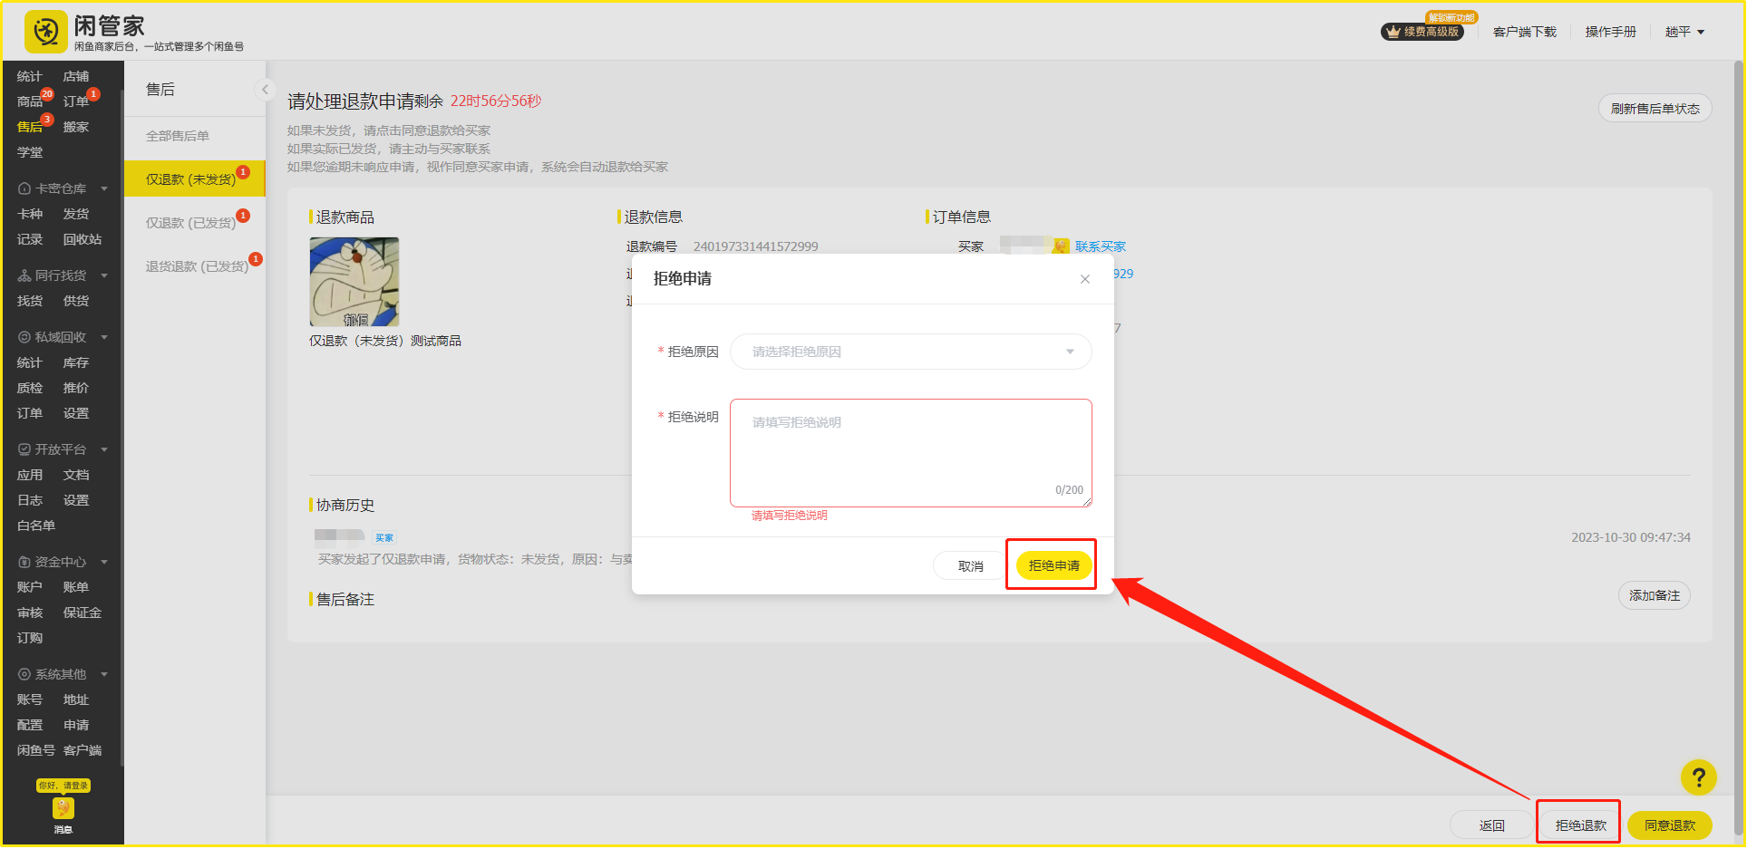This screenshot has width=1747, height=849.
Task: Open 全部售后单 list
Action: [178, 136]
